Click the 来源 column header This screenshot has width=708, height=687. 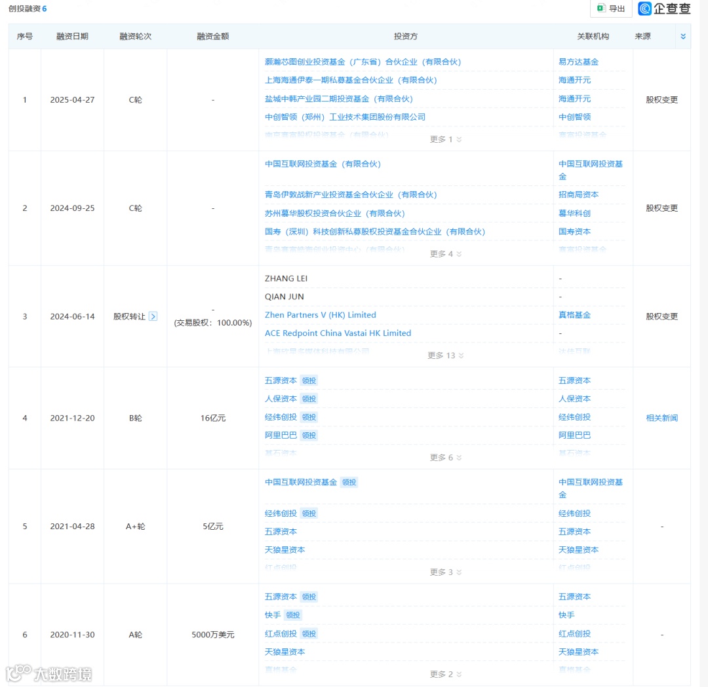[x=642, y=37]
